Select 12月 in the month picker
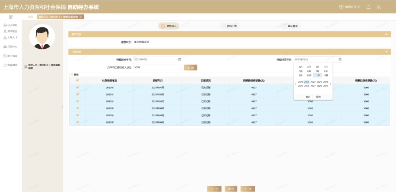This screenshot has height=192, width=396. click(x=326, y=75)
